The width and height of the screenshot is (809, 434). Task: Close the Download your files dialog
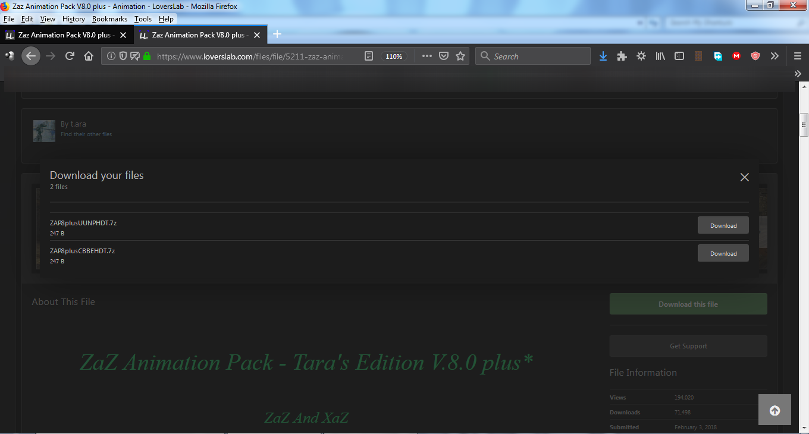point(744,177)
